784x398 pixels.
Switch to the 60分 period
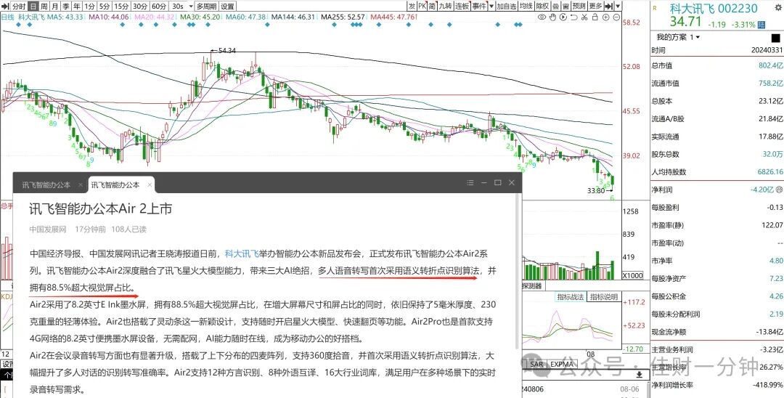click(159, 7)
